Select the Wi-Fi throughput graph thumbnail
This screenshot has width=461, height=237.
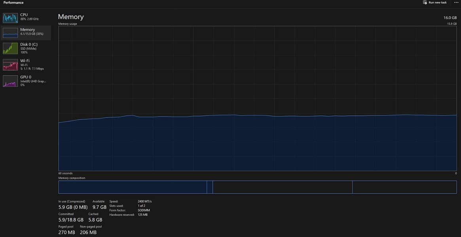click(x=10, y=64)
